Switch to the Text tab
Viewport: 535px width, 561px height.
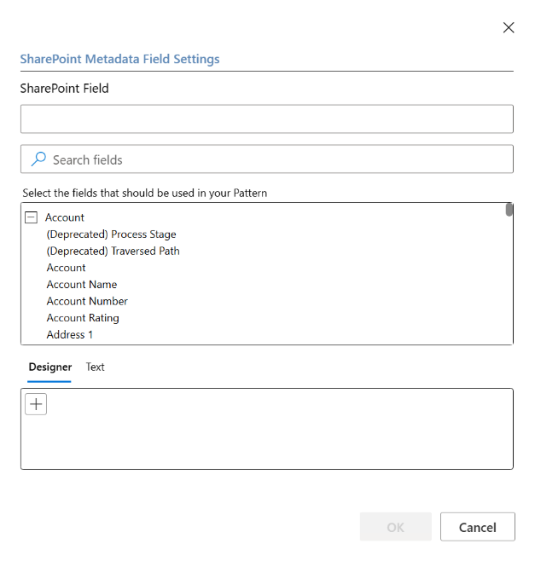coord(96,367)
